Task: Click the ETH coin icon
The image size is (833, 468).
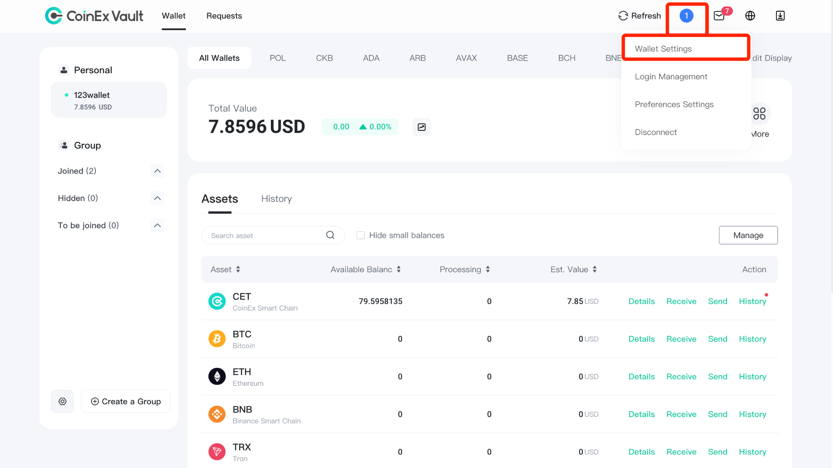Action: click(x=217, y=376)
